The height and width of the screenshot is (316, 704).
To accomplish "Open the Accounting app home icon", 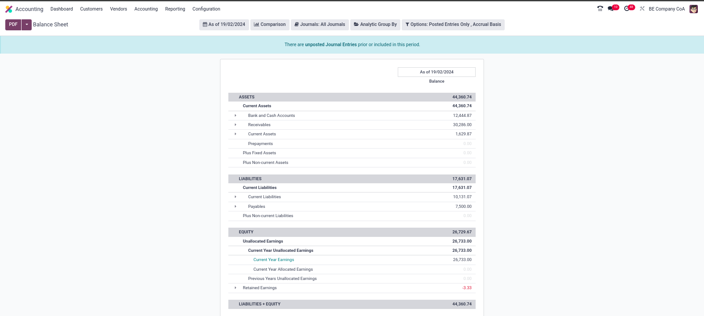I will (x=9, y=9).
